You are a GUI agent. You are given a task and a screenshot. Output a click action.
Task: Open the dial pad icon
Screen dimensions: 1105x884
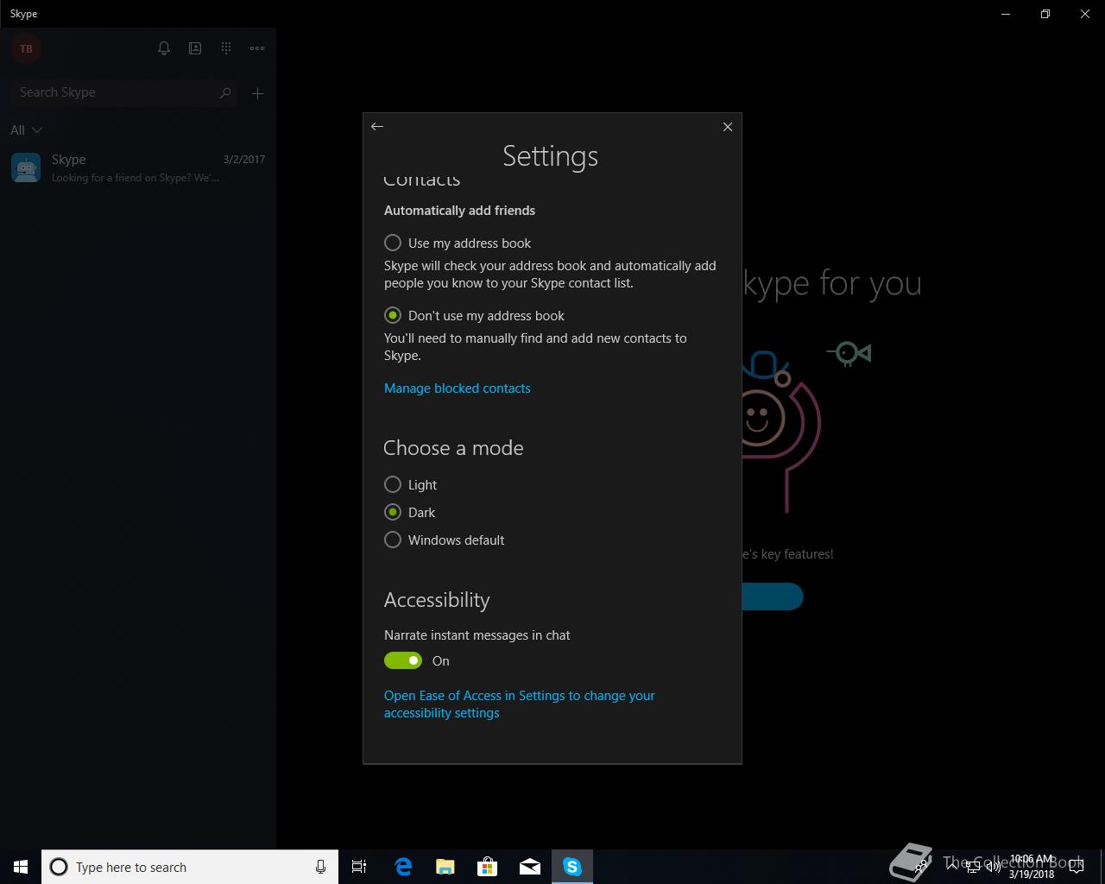(x=226, y=48)
